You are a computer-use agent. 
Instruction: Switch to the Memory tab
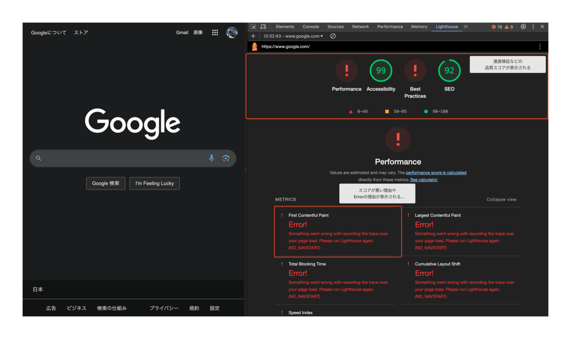coord(419,27)
